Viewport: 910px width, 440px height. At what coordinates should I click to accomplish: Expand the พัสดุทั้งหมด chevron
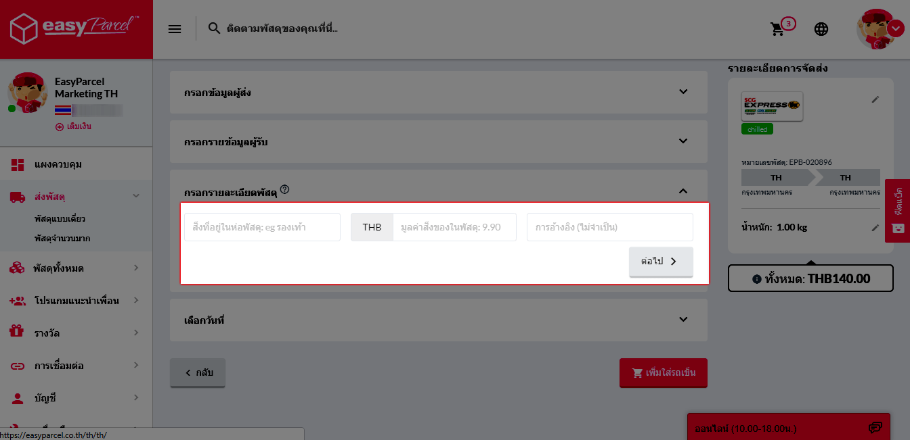point(136,268)
